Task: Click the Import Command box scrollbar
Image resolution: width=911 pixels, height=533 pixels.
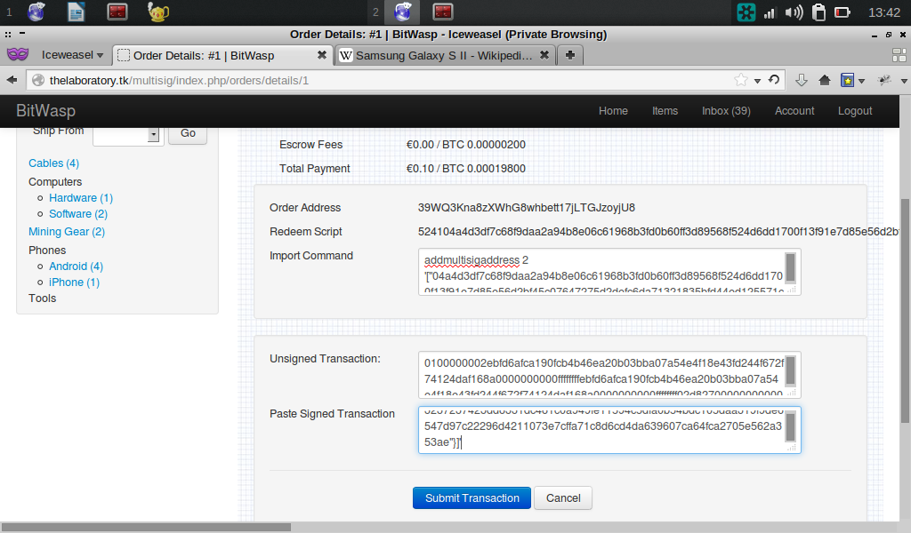Action: tap(790, 268)
